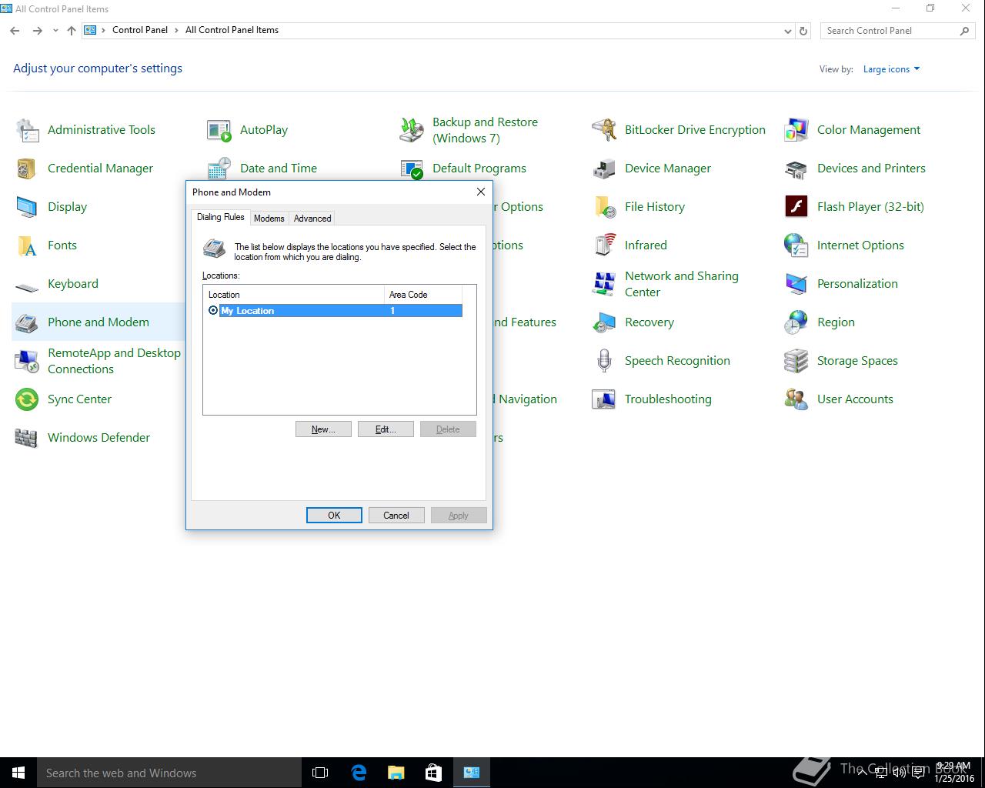This screenshot has width=985, height=788.
Task: Open the Display monitor icon
Action: coord(27,207)
